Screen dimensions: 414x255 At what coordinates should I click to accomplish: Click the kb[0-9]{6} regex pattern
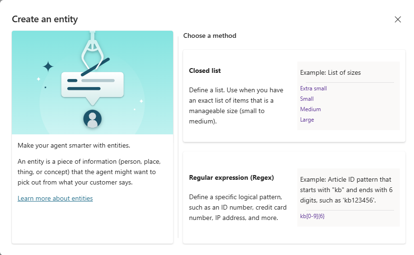click(x=312, y=216)
